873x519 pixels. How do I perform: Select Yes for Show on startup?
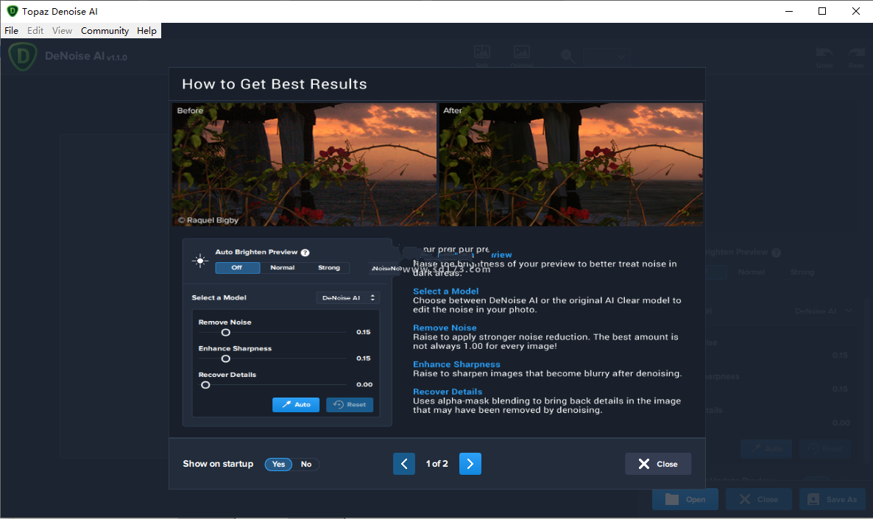tap(278, 464)
